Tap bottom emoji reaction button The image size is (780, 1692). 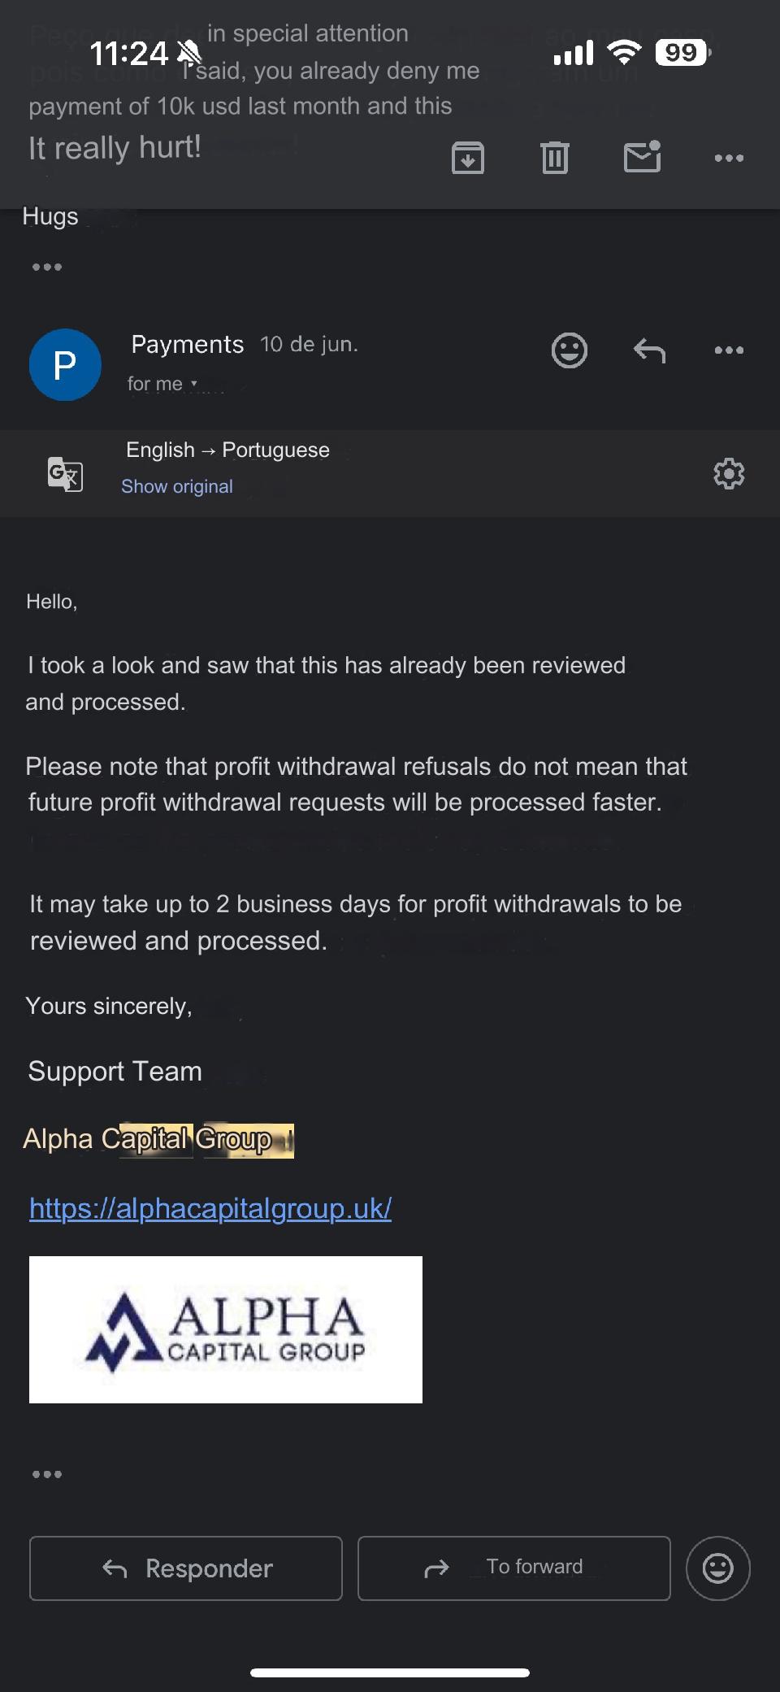pos(717,1568)
